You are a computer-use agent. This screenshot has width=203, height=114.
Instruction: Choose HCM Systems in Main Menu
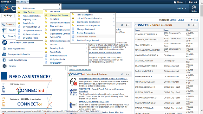(29, 12)
